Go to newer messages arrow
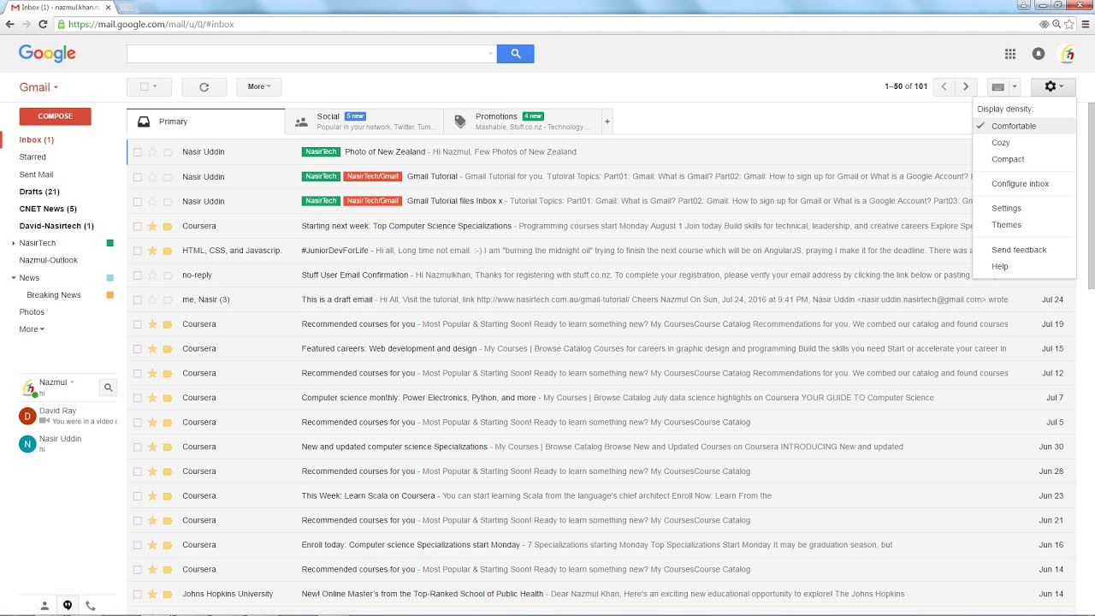Viewport: 1095px width, 616px height. (944, 86)
